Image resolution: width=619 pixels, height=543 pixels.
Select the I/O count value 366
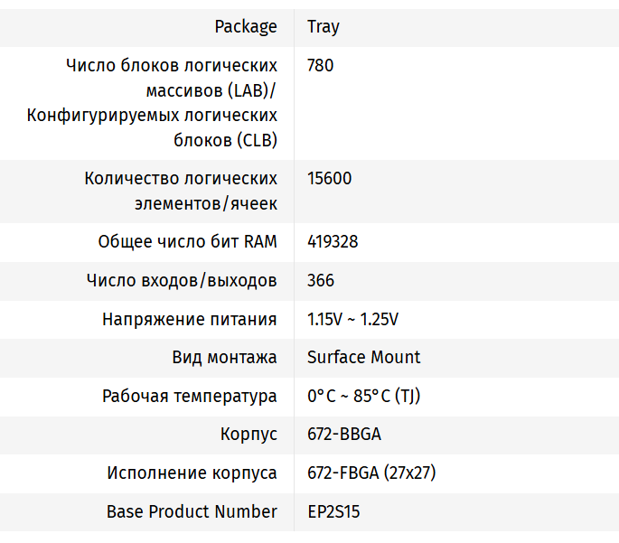click(x=321, y=280)
